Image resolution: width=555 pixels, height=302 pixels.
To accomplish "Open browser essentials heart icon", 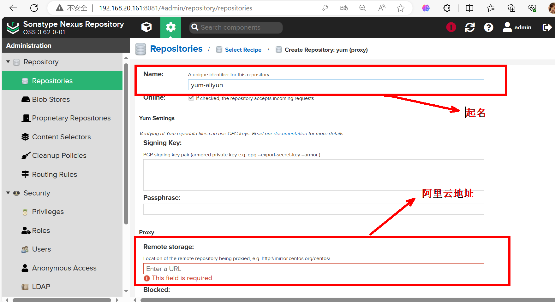I will (532, 8).
